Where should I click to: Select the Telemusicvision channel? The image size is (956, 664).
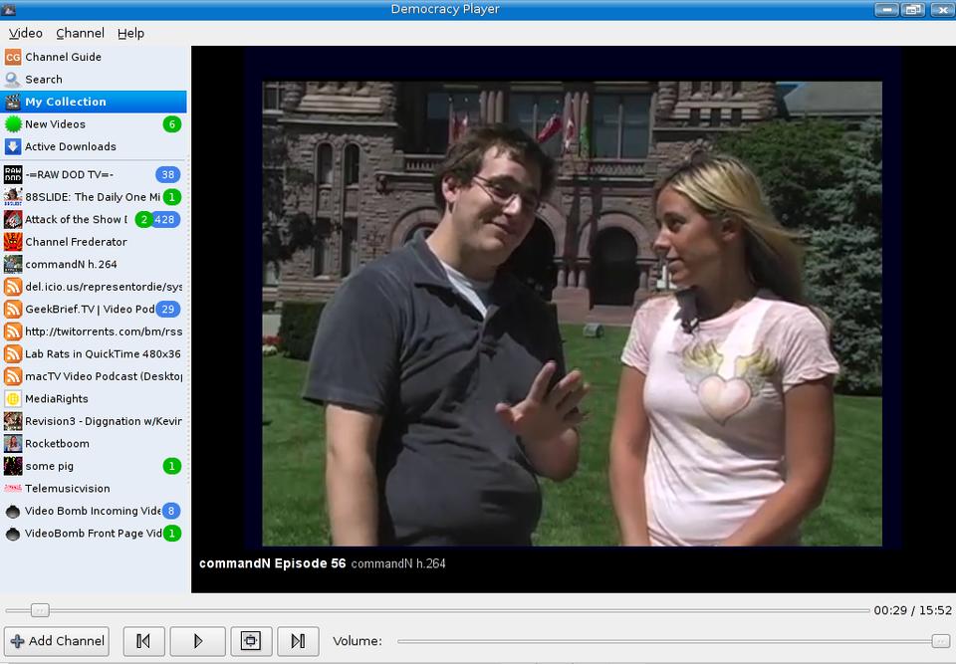click(x=68, y=489)
